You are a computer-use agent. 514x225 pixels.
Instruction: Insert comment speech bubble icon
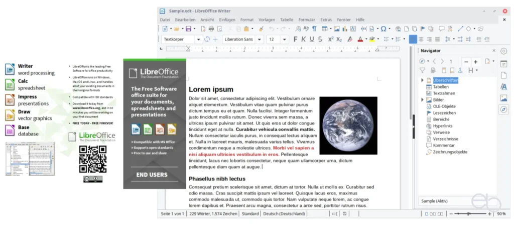point(442,28)
